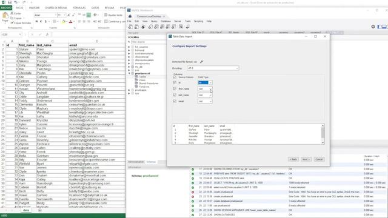Uncheck the id column checkbox

point(175,82)
